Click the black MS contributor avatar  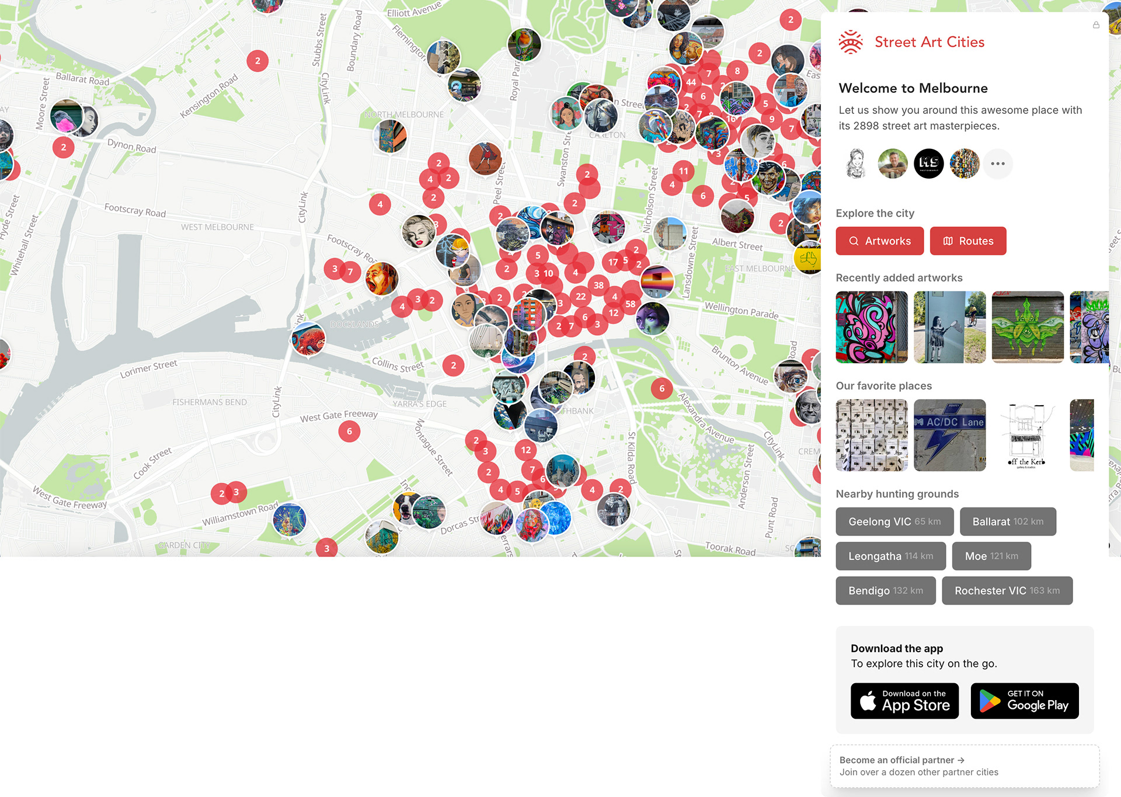[928, 163]
